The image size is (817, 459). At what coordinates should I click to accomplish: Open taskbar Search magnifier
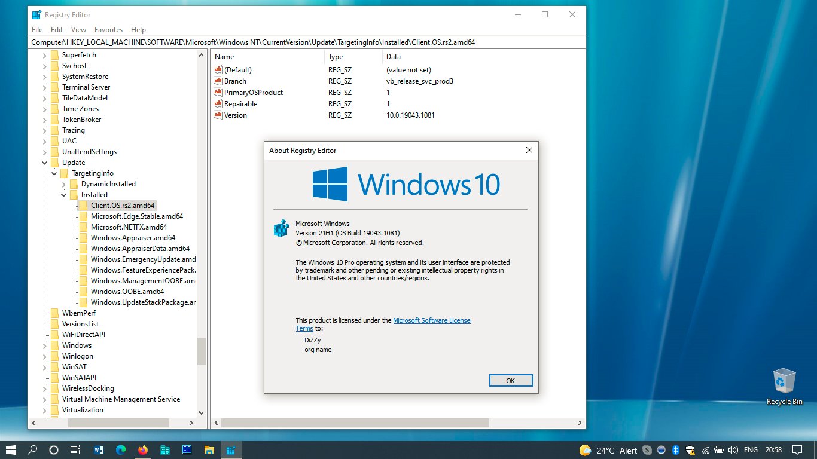click(33, 450)
